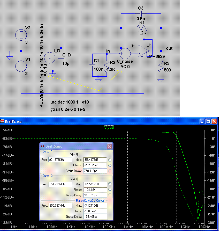This screenshot has height=233, width=220.
Task: Select the ground symbol below R3
Action: point(161,81)
